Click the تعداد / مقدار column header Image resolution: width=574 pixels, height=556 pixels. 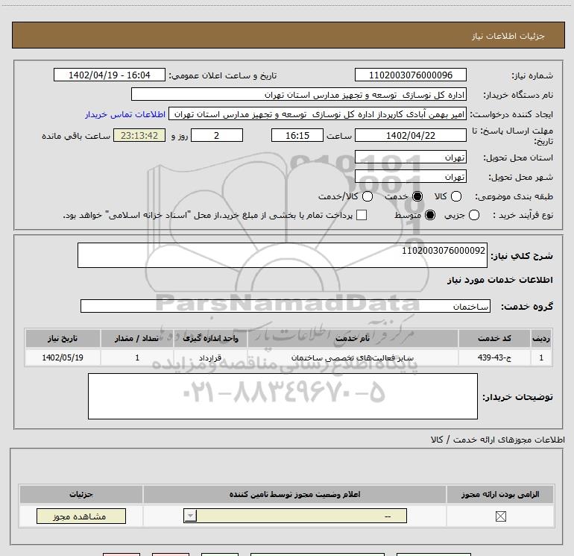[137, 338]
